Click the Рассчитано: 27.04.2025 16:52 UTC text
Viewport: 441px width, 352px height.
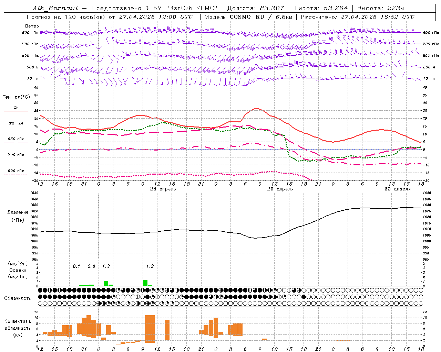point(358,17)
